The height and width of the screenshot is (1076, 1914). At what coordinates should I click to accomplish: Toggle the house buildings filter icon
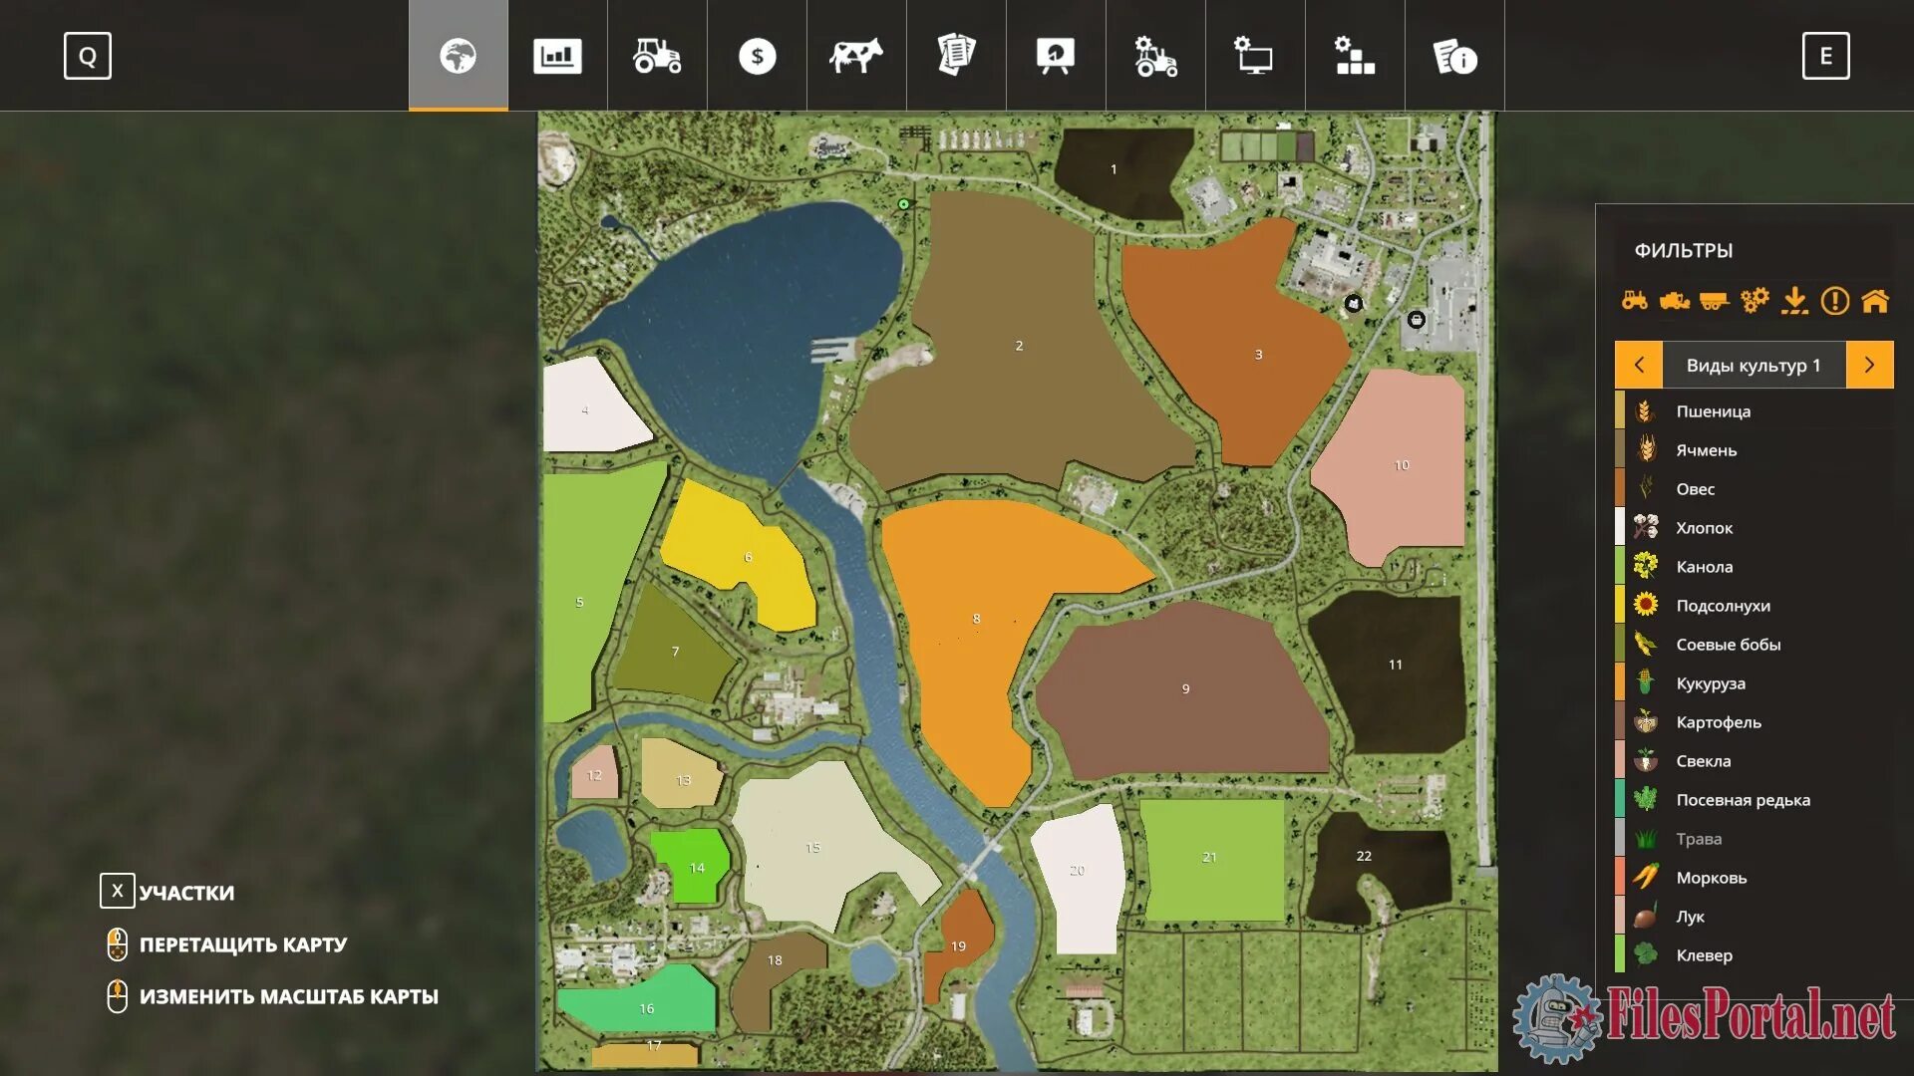coord(1875,300)
